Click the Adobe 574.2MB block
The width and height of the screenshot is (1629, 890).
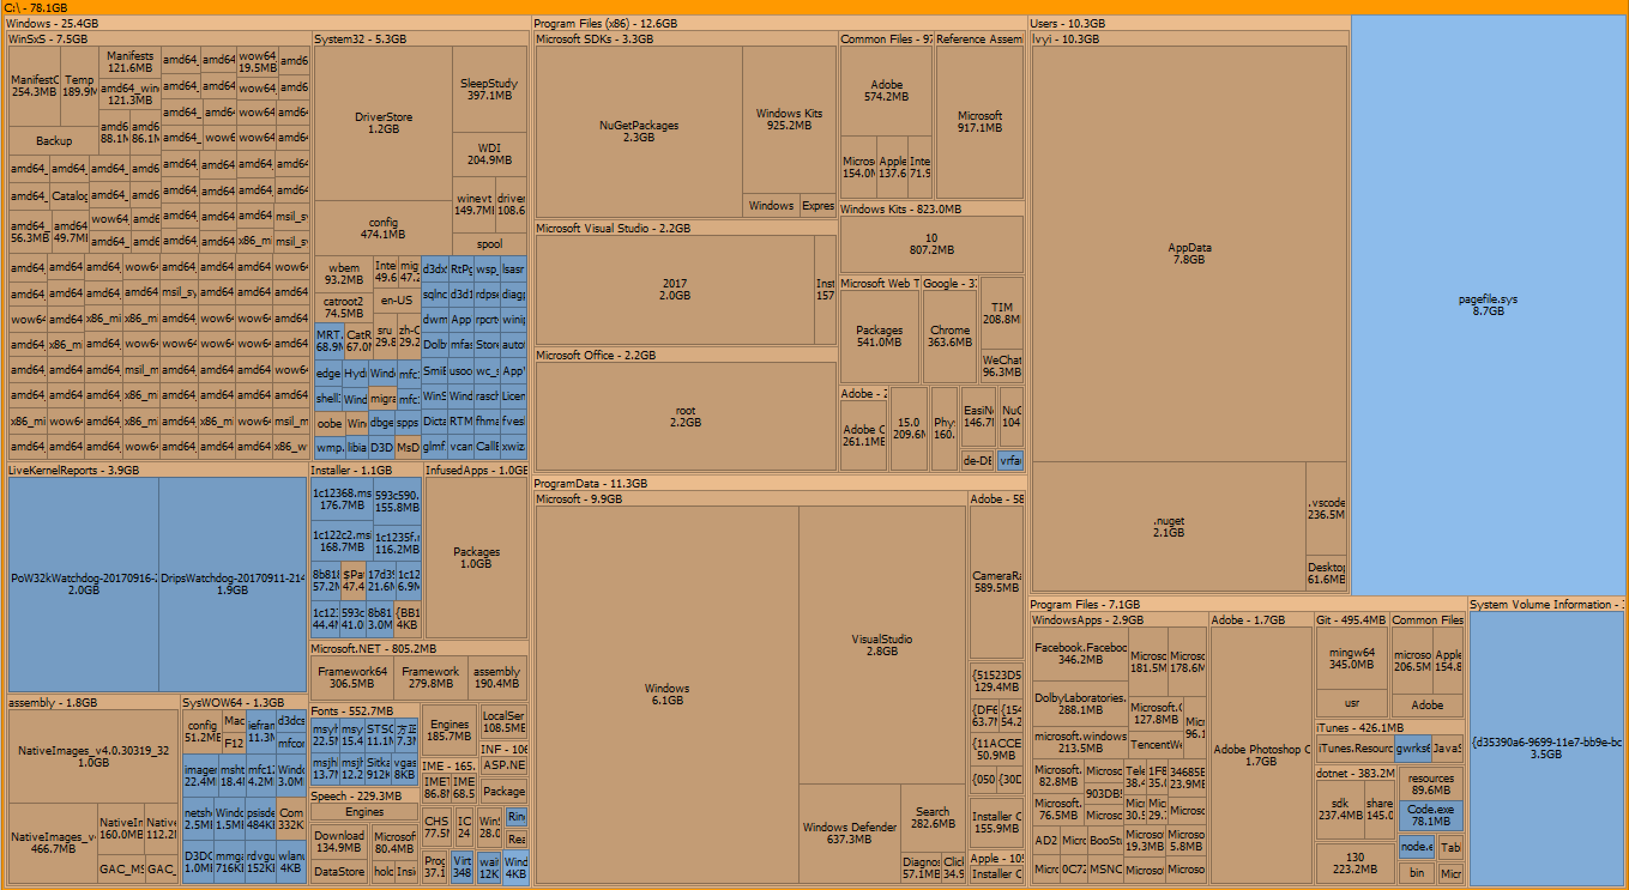(886, 90)
